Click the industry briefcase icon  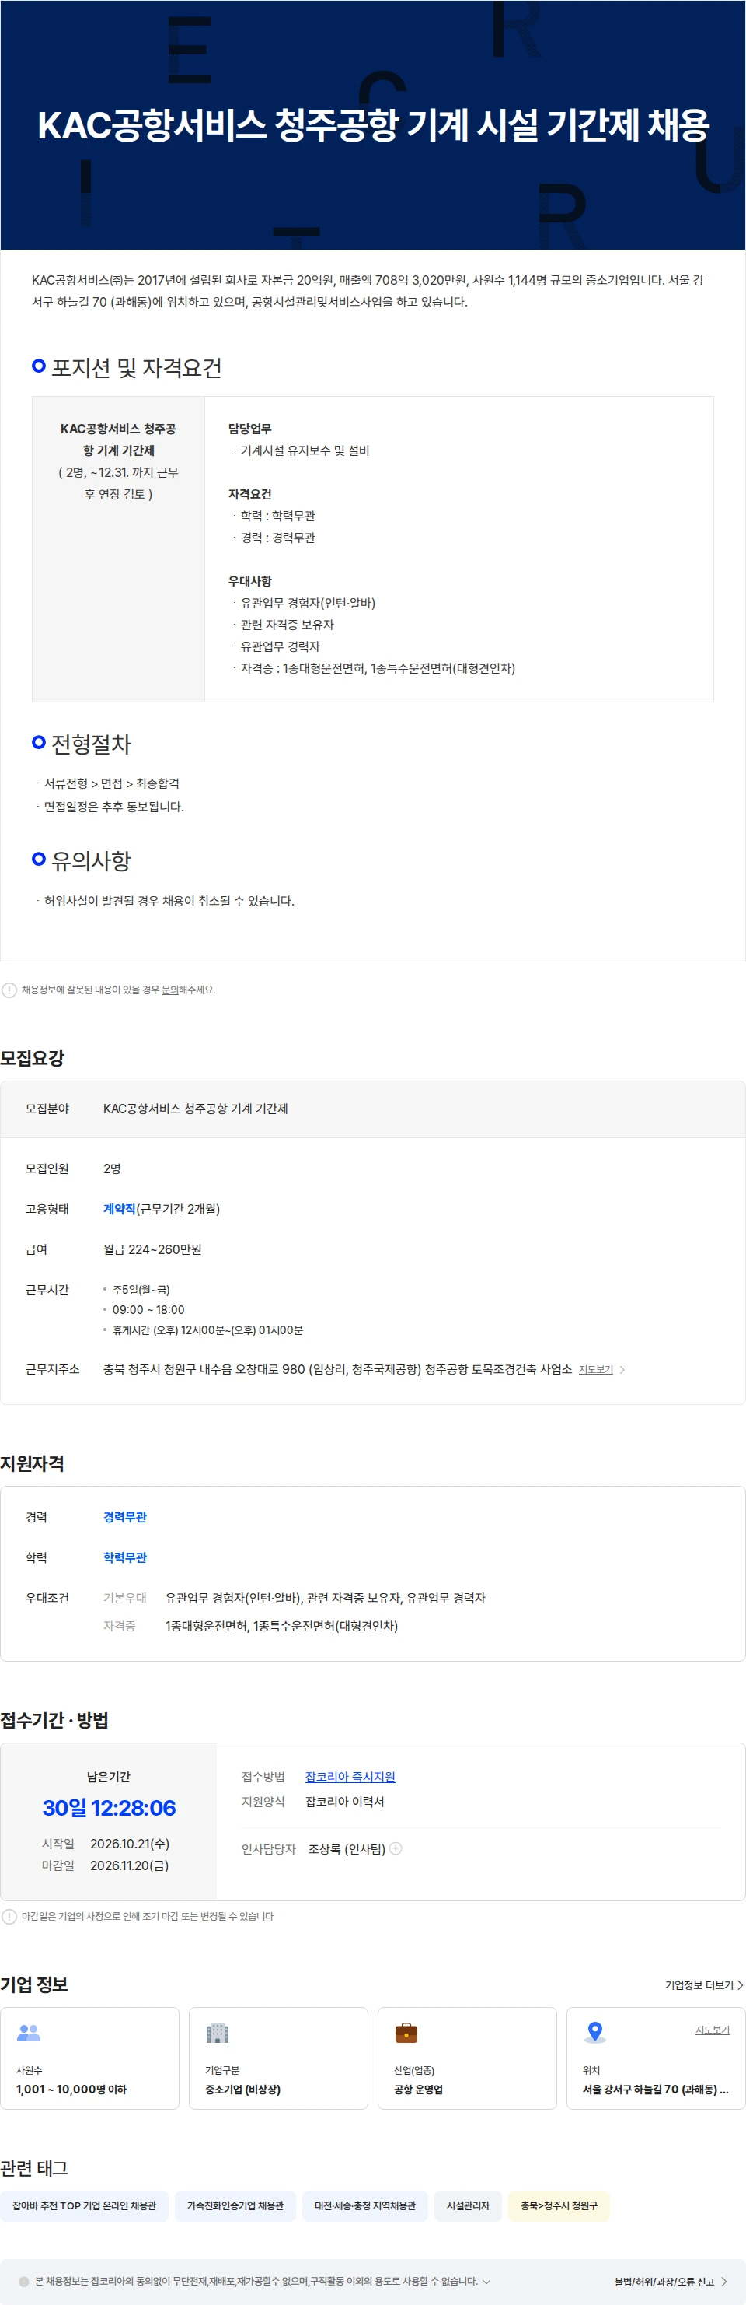click(x=406, y=2033)
